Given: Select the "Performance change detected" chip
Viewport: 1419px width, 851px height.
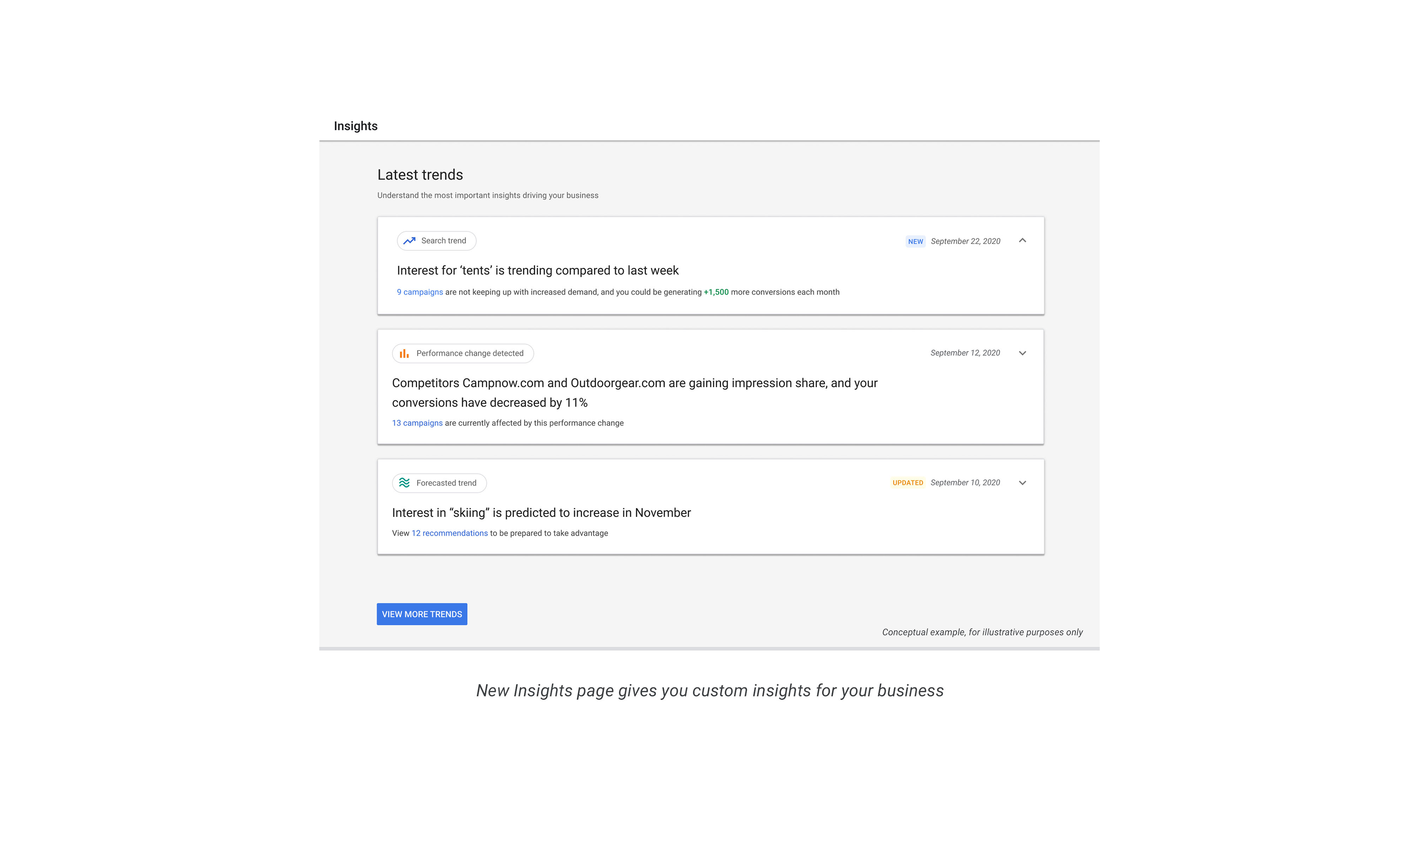Looking at the screenshot, I should click(462, 353).
